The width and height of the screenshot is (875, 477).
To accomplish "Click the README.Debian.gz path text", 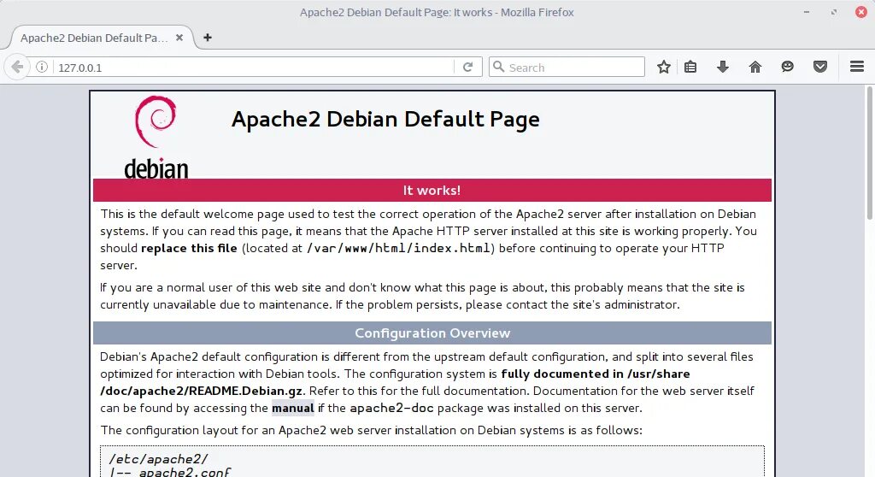I will [x=201, y=391].
